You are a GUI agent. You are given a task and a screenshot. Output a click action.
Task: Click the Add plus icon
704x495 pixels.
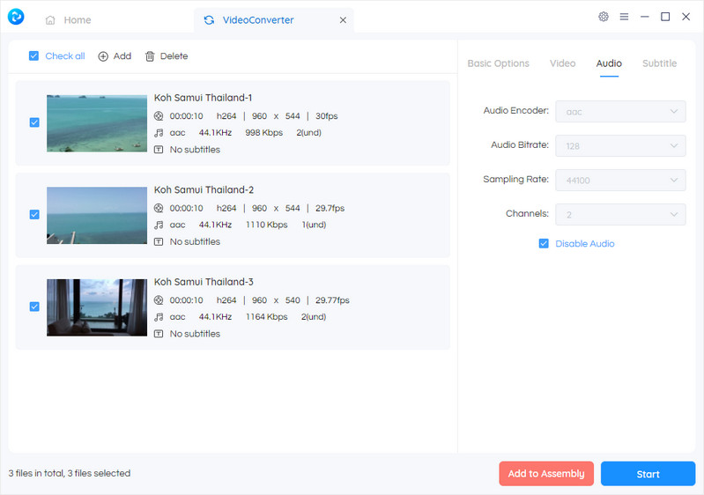click(103, 56)
